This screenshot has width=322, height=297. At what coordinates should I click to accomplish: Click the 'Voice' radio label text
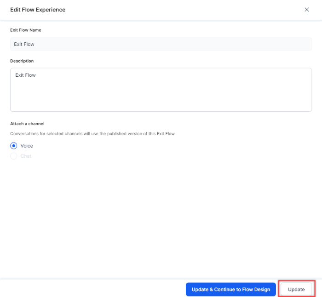coord(27,146)
